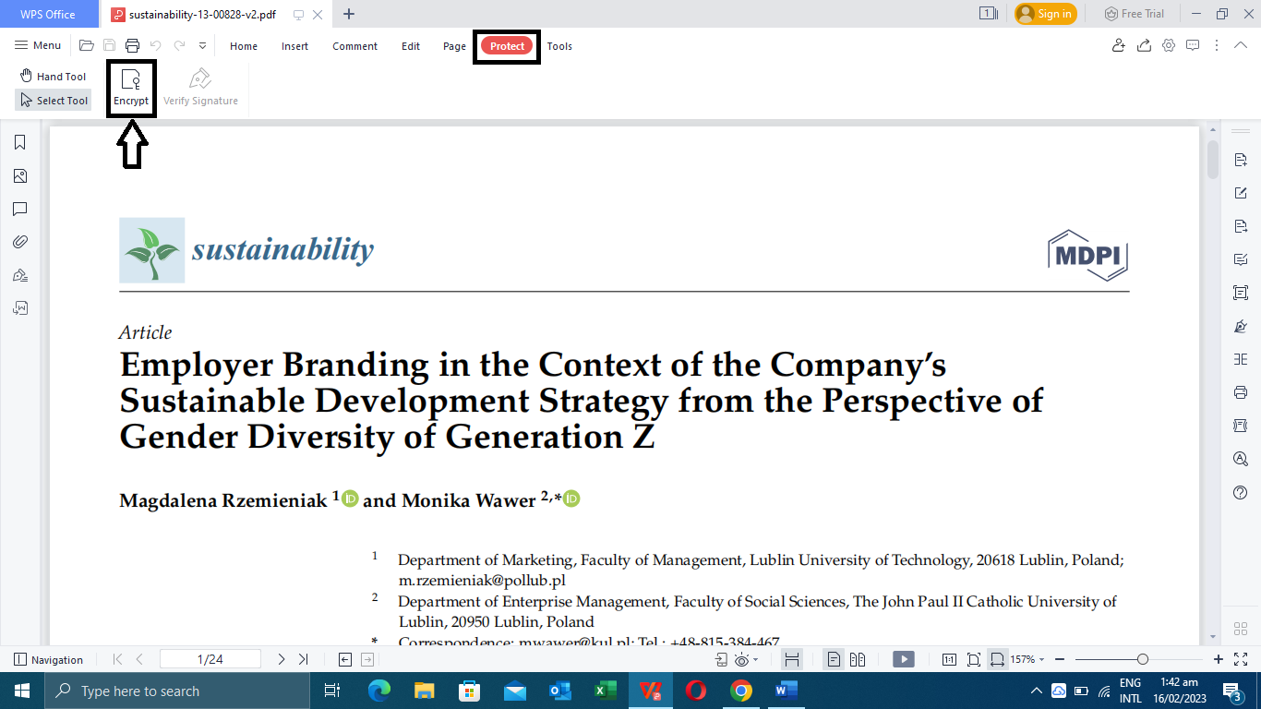Start slideshow play button in status bar
This screenshot has height=709, width=1261.
pyautogui.click(x=903, y=659)
